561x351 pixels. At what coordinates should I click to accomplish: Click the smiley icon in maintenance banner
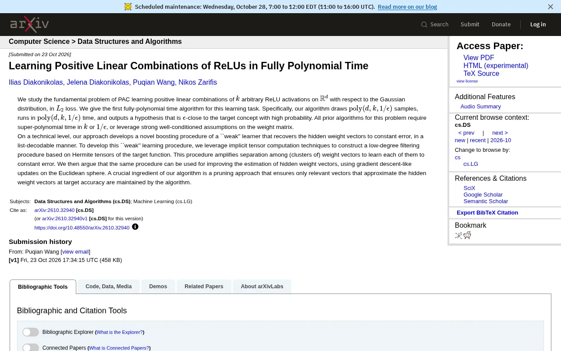click(128, 7)
